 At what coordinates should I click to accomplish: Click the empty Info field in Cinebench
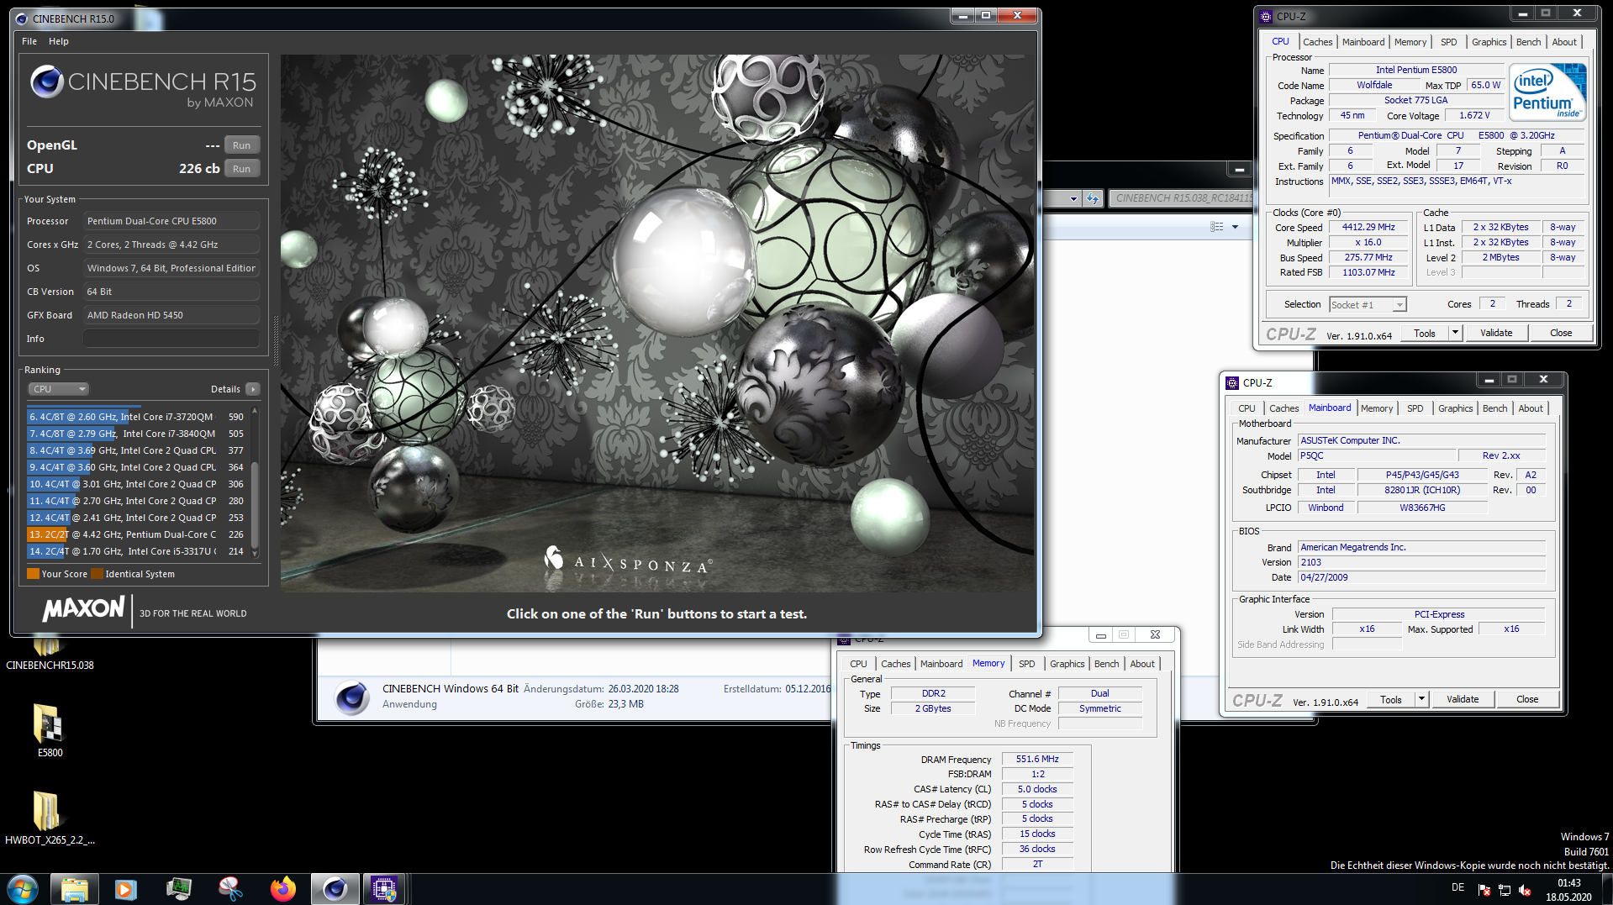pos(171,339)
